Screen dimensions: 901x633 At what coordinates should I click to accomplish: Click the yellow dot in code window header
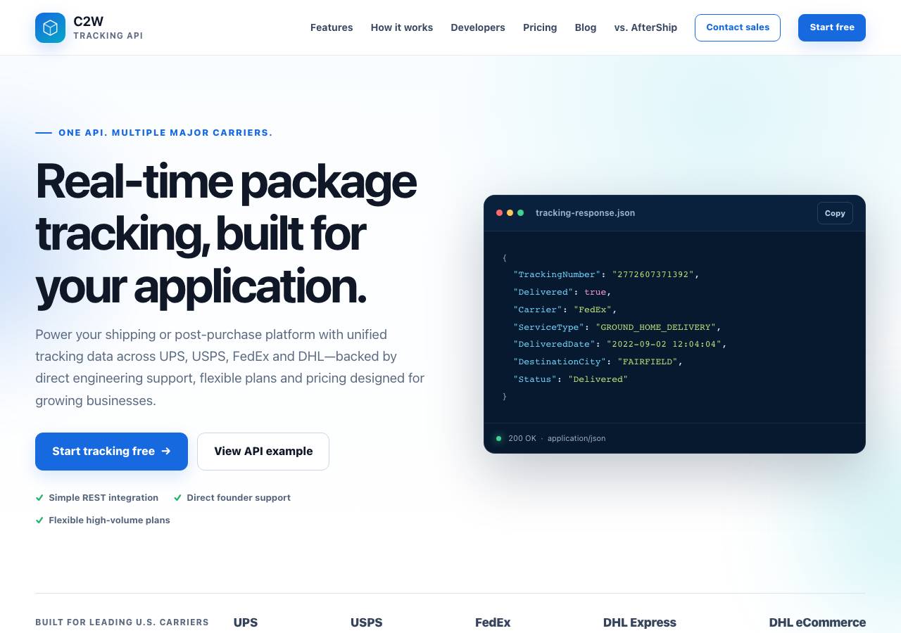click(510, 212)
